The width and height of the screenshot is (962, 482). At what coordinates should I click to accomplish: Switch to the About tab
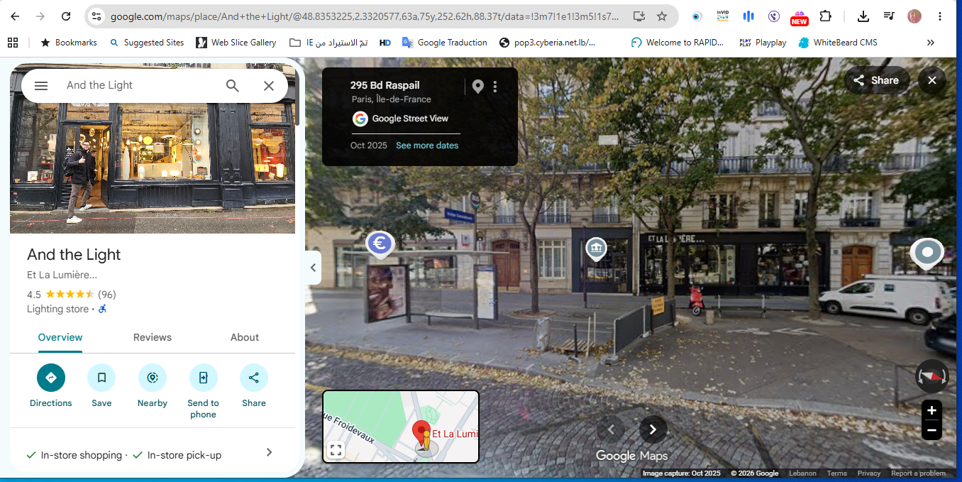point(245,337)
